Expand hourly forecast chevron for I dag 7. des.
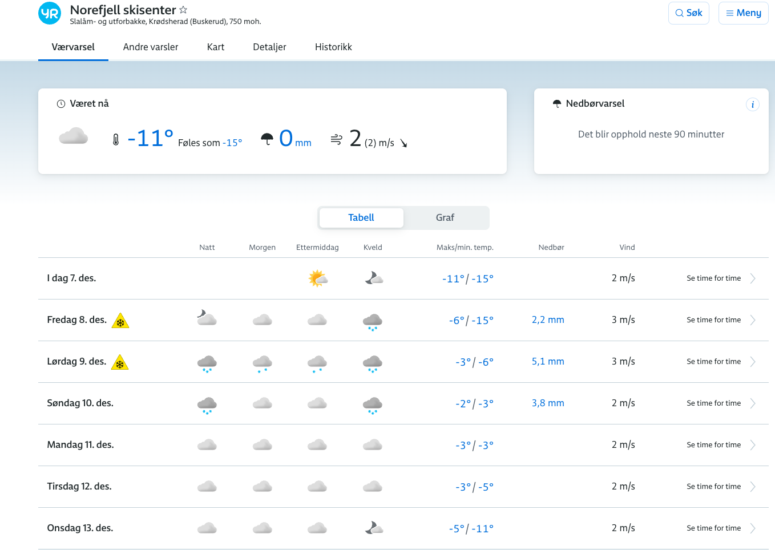The height and width of the screenshot is (550, 775). pyautogui.click(x=753, y=278)
